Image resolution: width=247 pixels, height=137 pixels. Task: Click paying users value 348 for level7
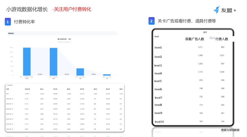pos(223,97)
